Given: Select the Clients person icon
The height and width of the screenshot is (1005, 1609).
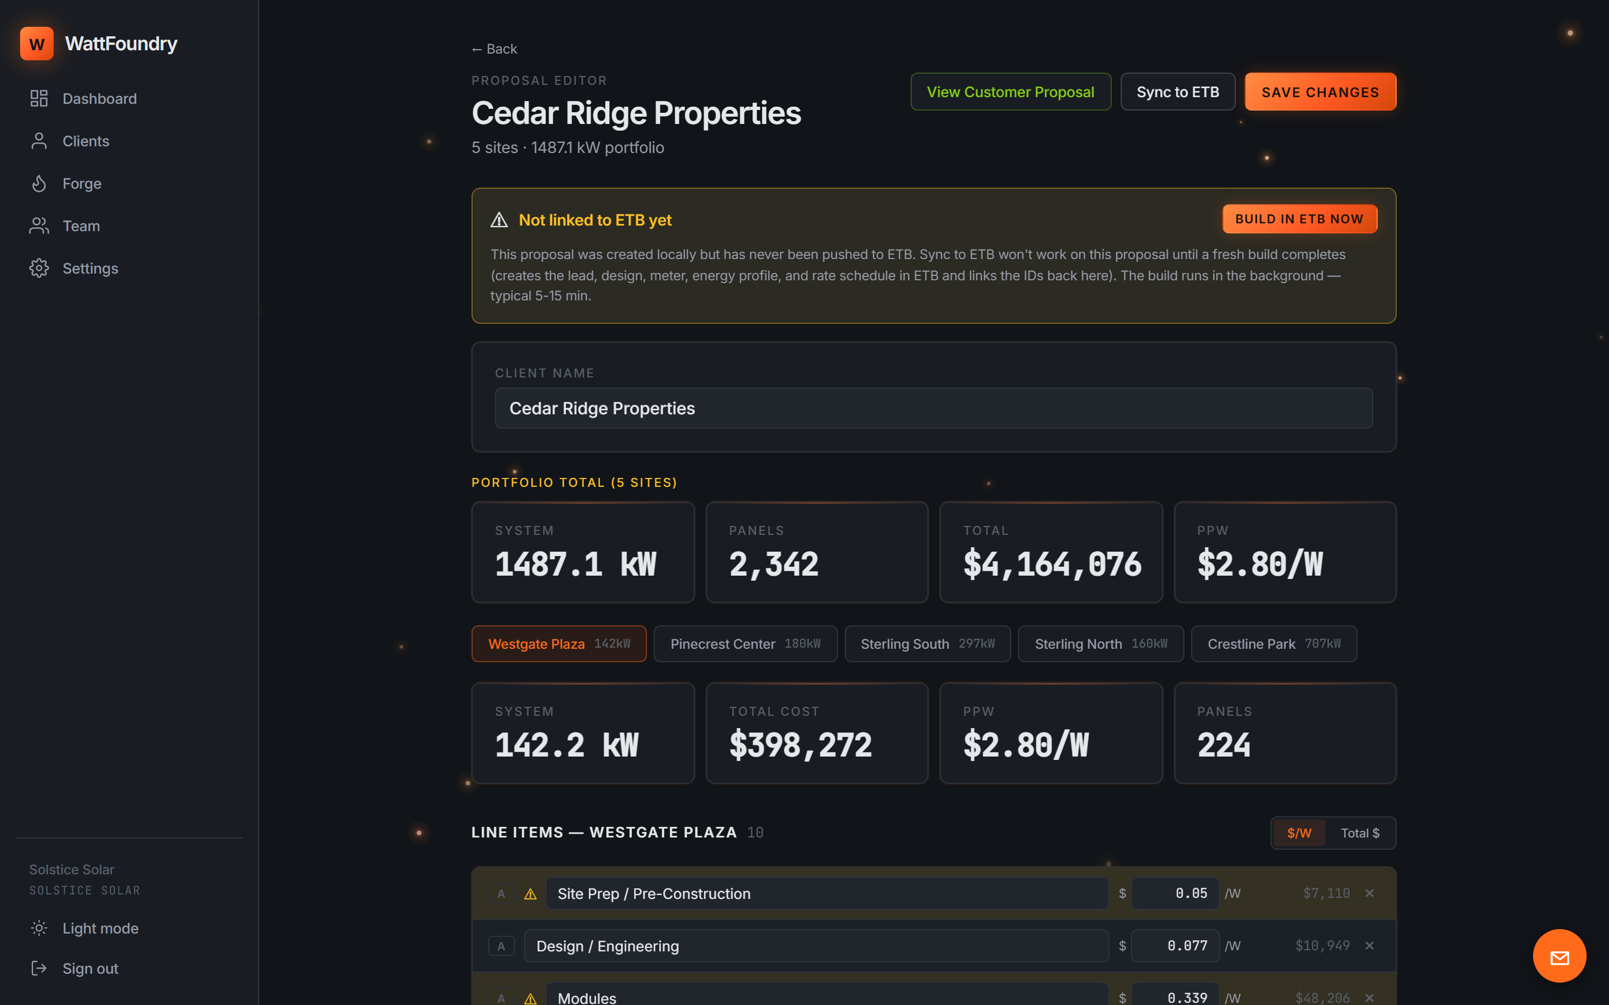Looking at the screenshot, I should (x=39, y=141).
